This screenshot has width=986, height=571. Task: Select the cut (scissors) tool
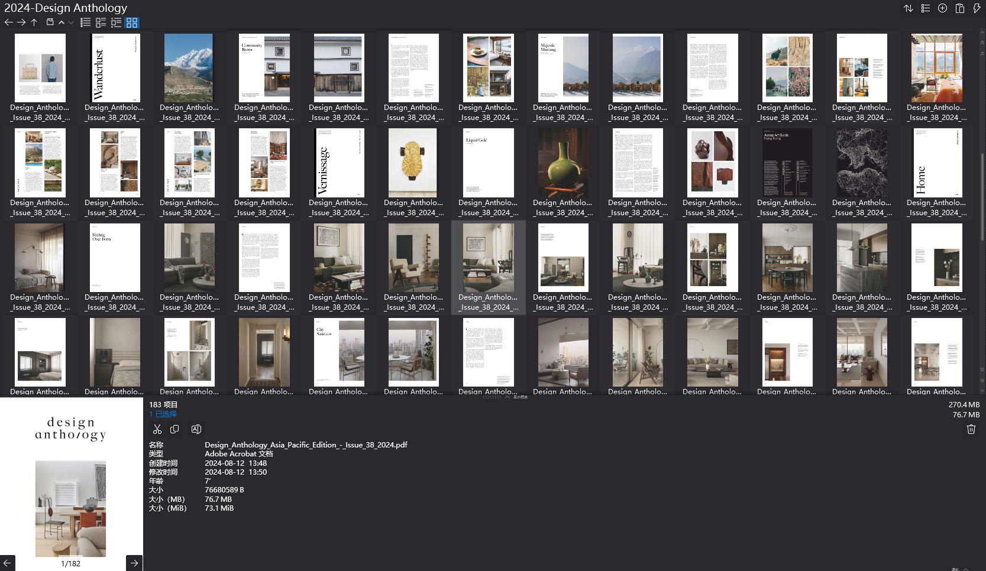pyautogui.click(x=157, y=429)
